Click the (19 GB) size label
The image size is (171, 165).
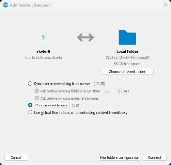click(99, 84)
